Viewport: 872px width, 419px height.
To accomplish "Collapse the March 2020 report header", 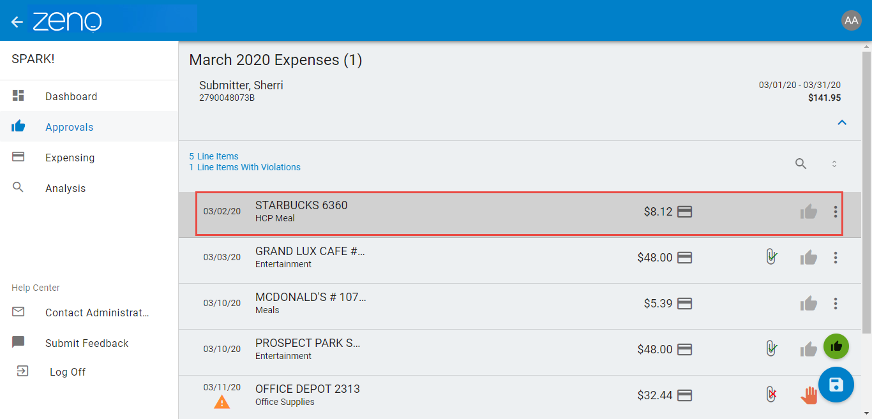I will [x=841, y=122].
